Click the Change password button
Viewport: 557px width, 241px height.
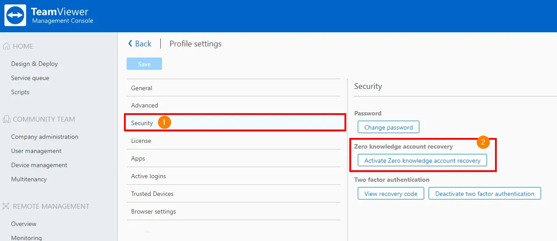click(388, 127)
